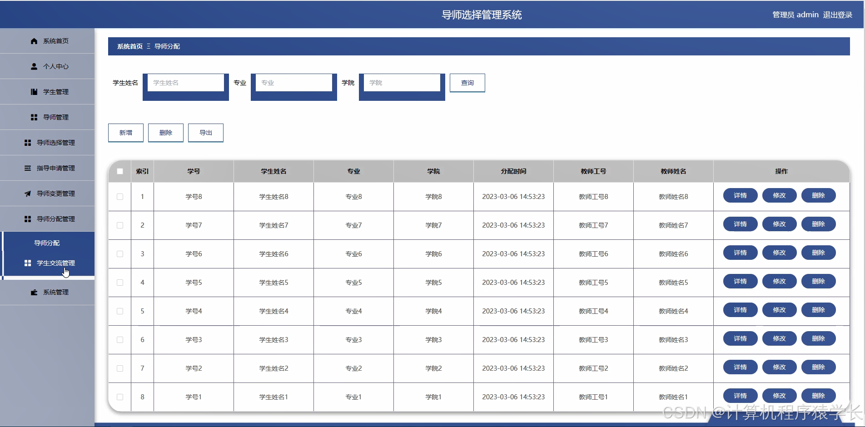The width and height of the screenshot is (865, 427).
Task: Focus the 专业 search input
Action: click(294, 83)
